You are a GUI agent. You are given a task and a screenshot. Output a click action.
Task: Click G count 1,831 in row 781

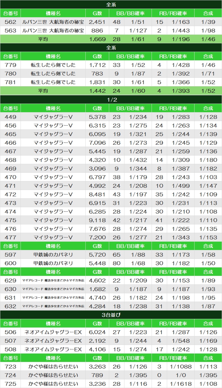pos(97,82)
